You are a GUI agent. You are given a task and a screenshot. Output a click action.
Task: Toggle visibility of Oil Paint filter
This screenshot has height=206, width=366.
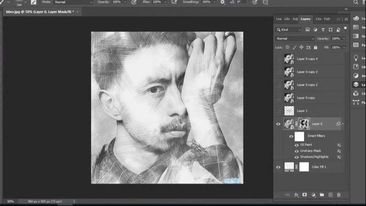point(297,145)
